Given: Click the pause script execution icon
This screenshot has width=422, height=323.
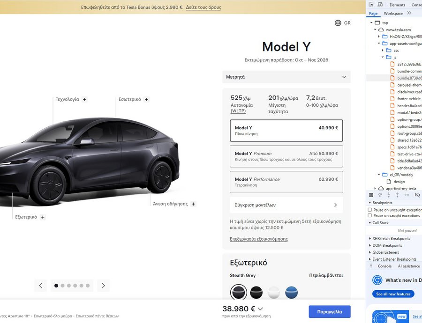Looking at the screenshot, I should (x=371, y=195).
